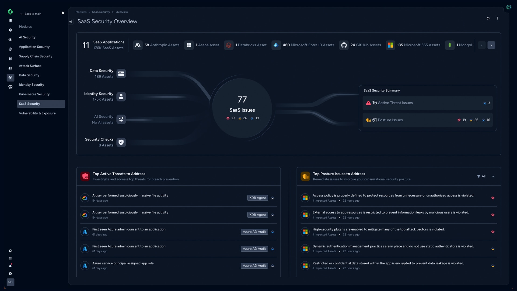
Task: Click the Data Security category icon
Action: [x=121, y=74]
